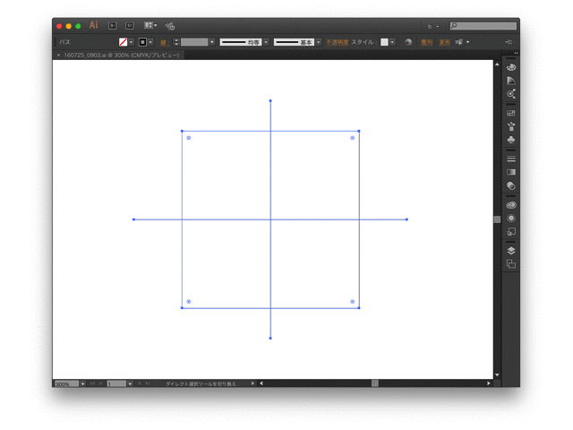Click the vertical scrollbar up arrow
This screenshot has height=430, width=573.
[497, 64]
